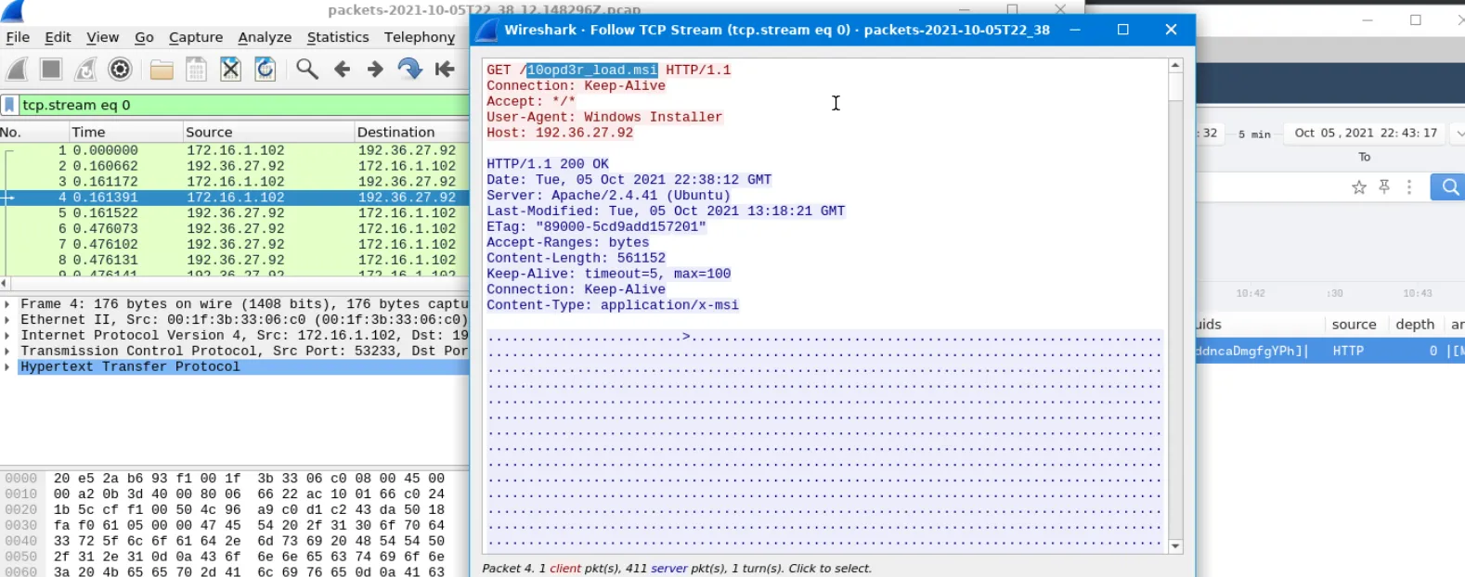Sort packets by the No. column header
1465x577 pixels.
pyautogui.click(x=34, y=133)
